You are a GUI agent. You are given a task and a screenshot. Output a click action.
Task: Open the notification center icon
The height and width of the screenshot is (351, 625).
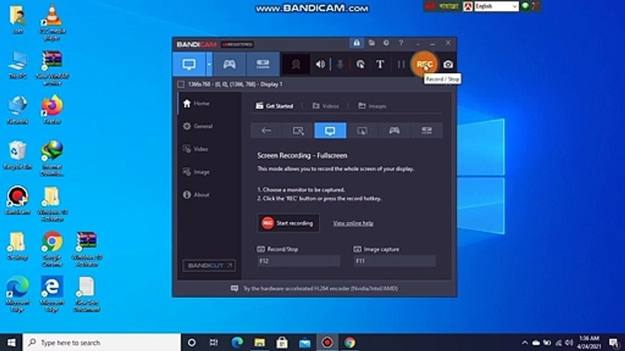click(613, 342)
